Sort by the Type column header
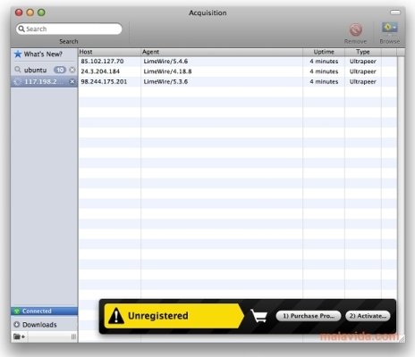This screenshot has height=357, width=415. pos(363,52)
